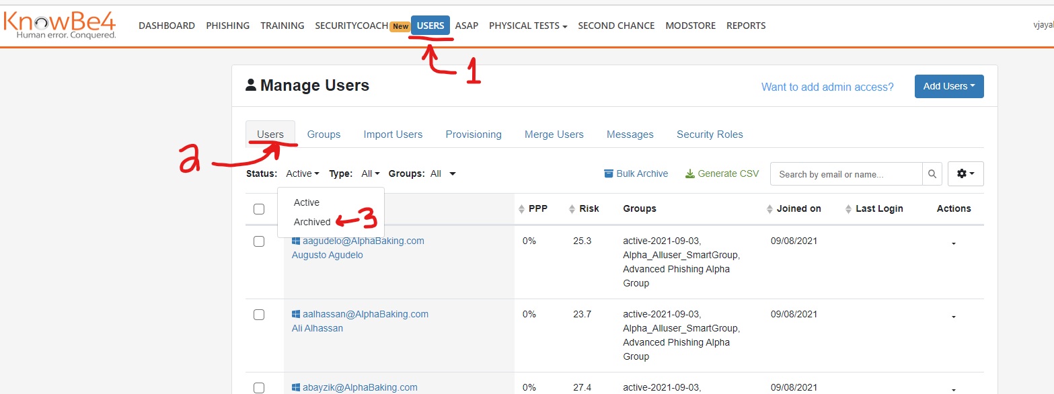Click the KnowBe4 logo
1054x394 pixels.
[60, 24]
